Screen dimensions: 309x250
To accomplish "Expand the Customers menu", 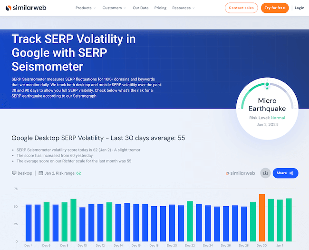I will [x=114, y=8].
